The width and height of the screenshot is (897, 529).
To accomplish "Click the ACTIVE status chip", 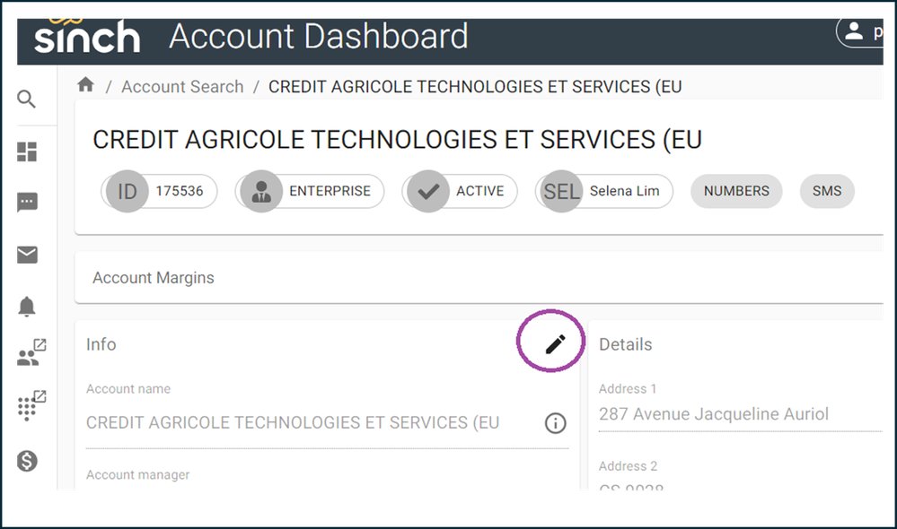I will (460, 191).
